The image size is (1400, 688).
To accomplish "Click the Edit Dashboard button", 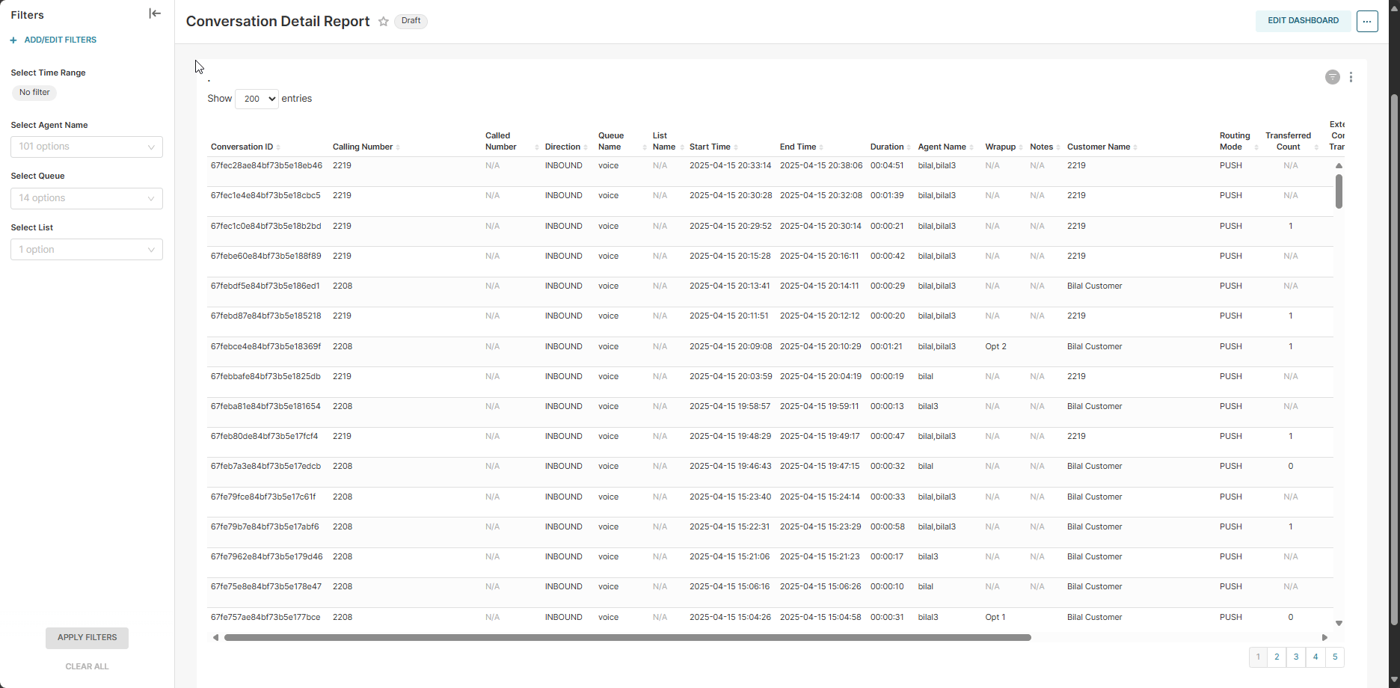I will coord(1303,21).
